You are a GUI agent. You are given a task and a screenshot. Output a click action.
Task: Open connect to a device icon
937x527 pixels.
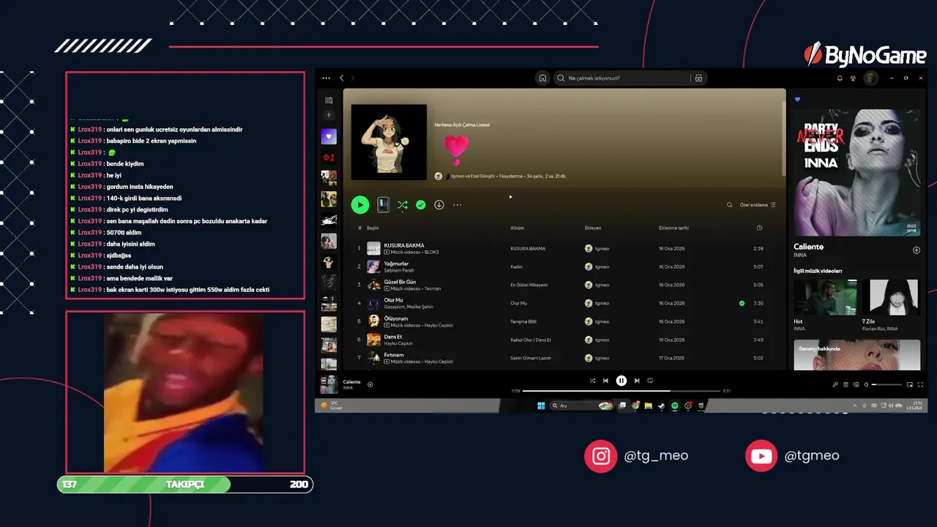click(856, 384)
